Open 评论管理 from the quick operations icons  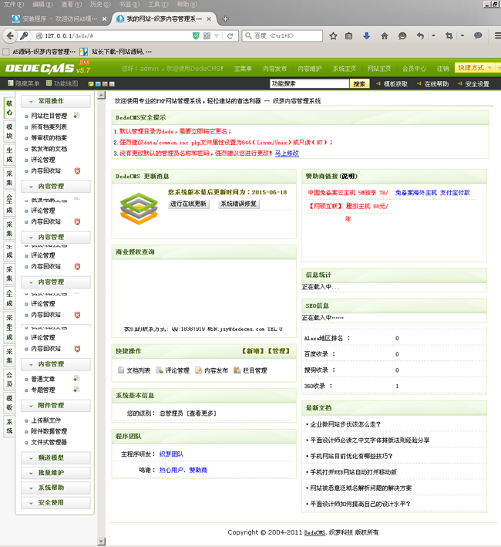coord(160,370)
